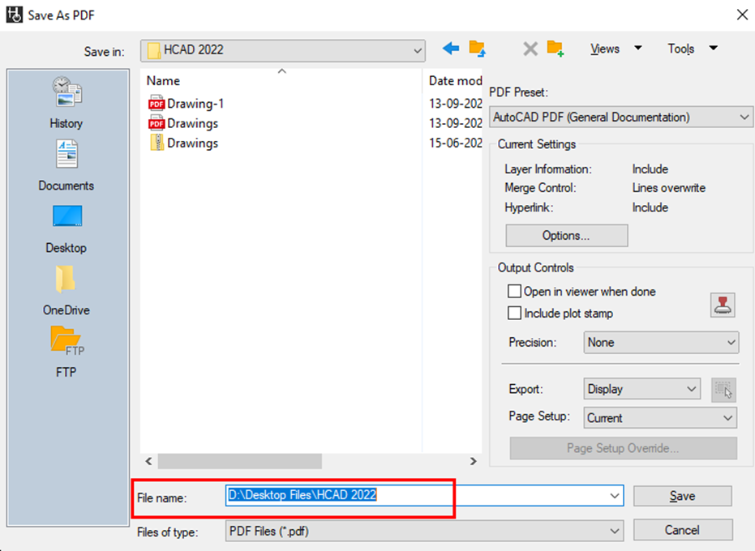The width and height of the screenshot is (755, 551).
Task: Select the Drawings PDF file
Action: tap(183, 123)
